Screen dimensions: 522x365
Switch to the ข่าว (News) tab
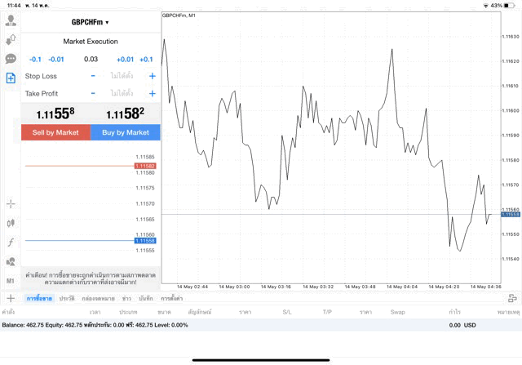point(126,299)
